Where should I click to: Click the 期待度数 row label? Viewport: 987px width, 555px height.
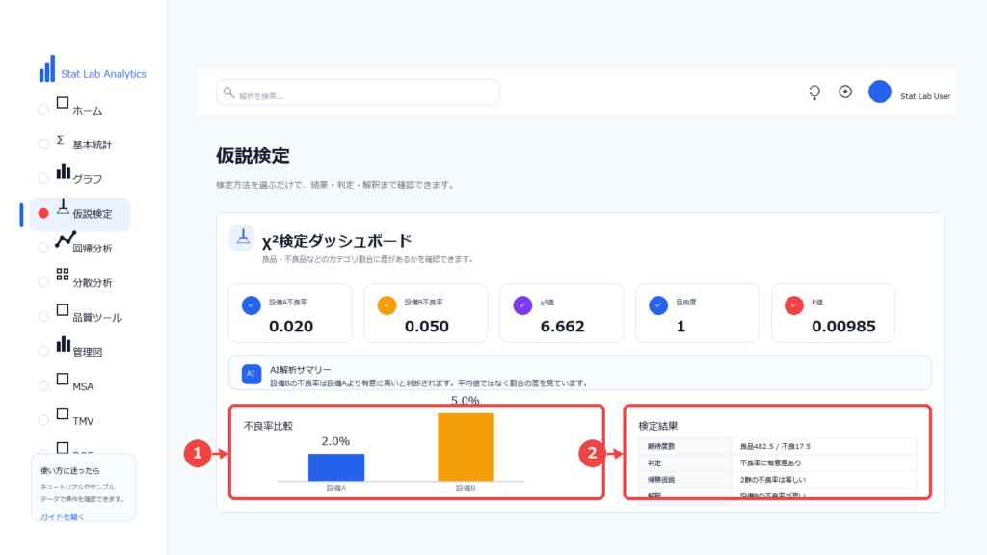click(661, 447)
